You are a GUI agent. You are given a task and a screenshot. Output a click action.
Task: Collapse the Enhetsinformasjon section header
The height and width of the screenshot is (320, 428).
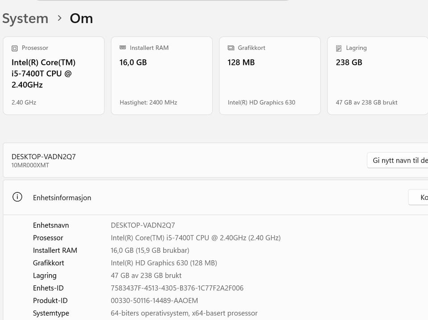(216, 197)
